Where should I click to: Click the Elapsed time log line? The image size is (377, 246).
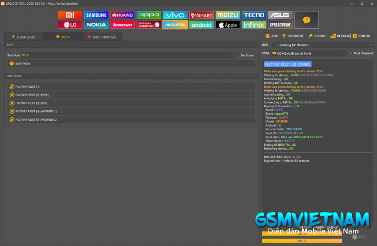tap(287, 161)
